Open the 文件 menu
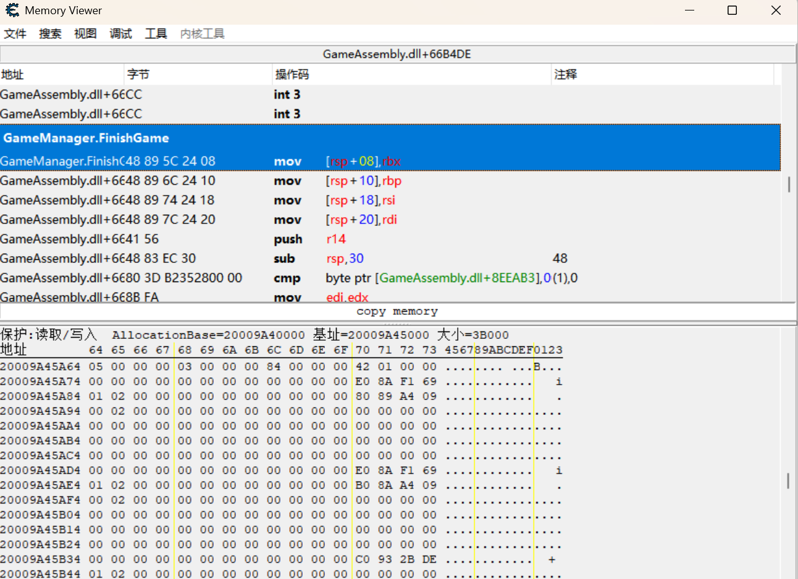798x579 pixels. [x=15, y=33]
